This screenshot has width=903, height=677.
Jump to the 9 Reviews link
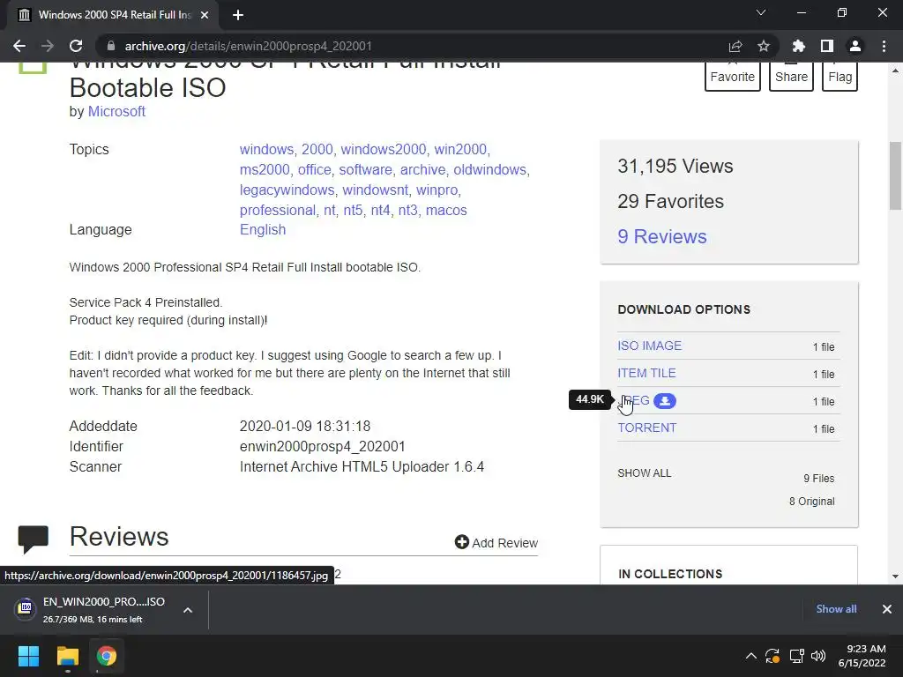(x=662, y=236)
